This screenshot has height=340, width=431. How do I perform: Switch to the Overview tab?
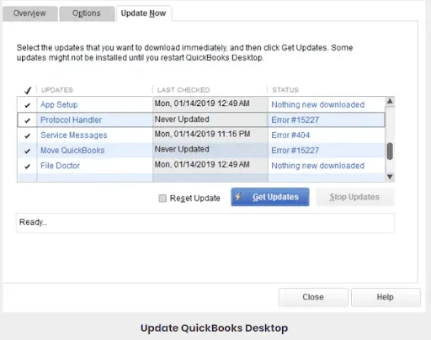click(x=30, y=13)
